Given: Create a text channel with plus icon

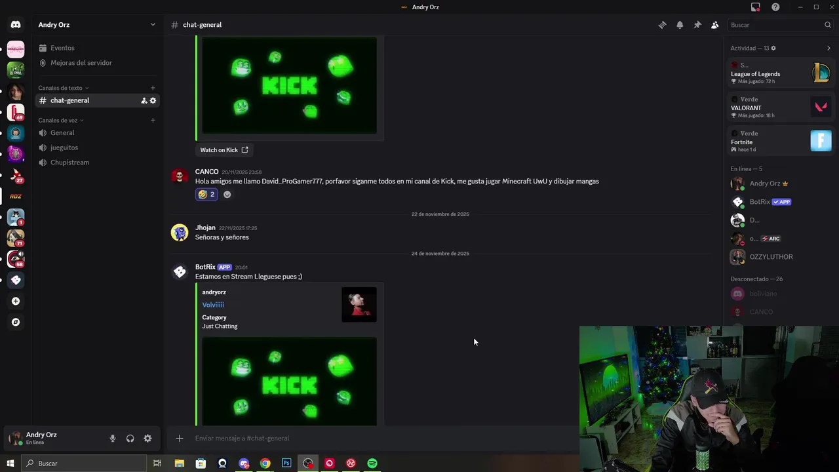Looking at the screenshot, I should tap(153, 88).
